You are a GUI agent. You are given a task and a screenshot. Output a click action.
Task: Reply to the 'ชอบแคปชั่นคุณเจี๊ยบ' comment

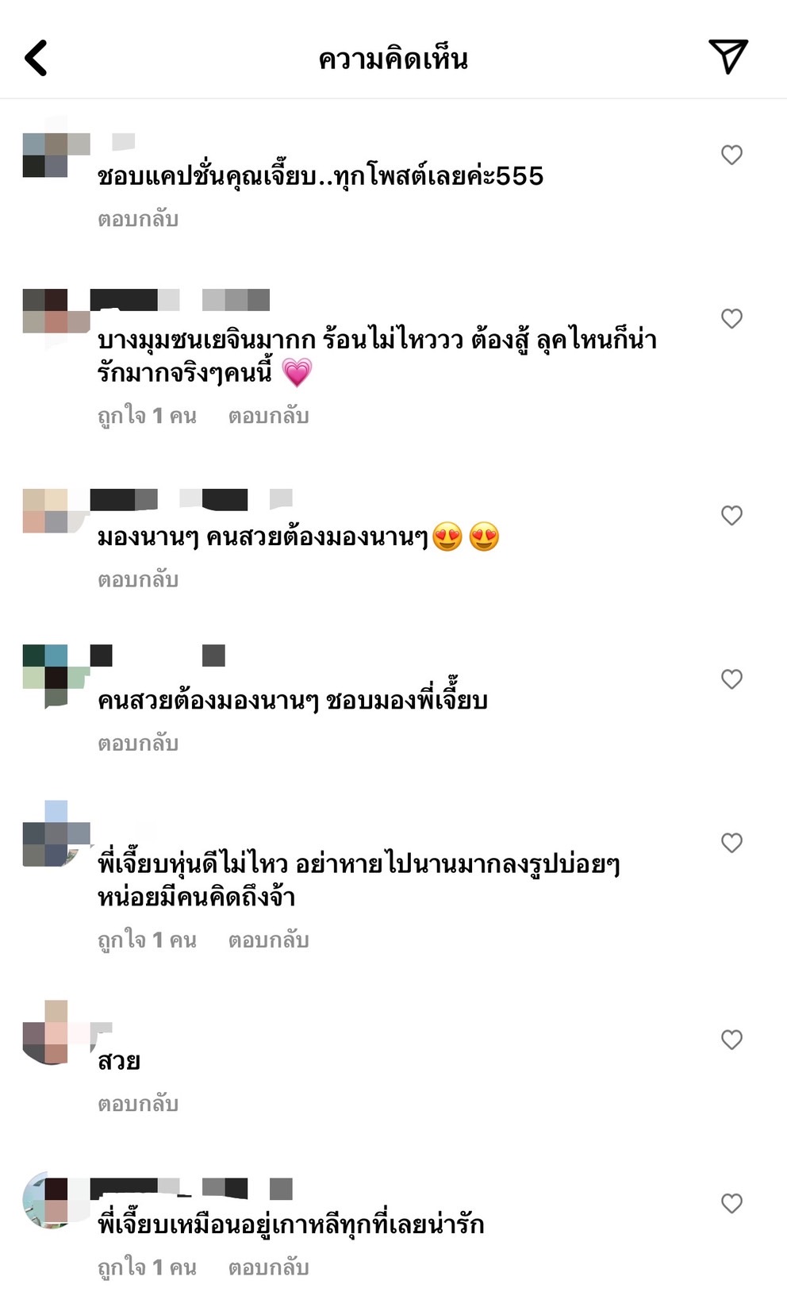(x=138, y=219)
